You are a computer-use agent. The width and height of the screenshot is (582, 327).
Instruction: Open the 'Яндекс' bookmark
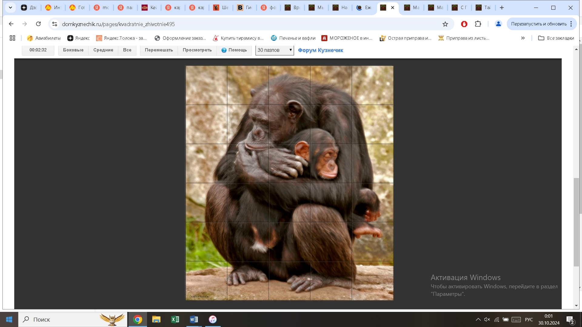(79, 38)
